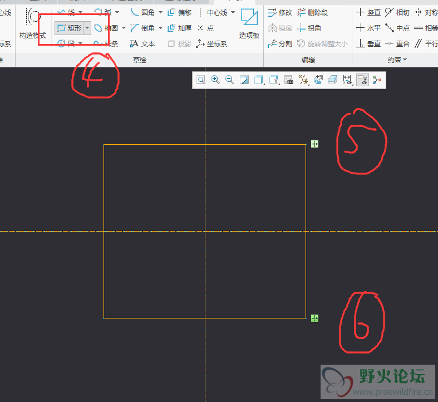
Task: Click the Offset (偏移) tool
Action: point(180,12)
